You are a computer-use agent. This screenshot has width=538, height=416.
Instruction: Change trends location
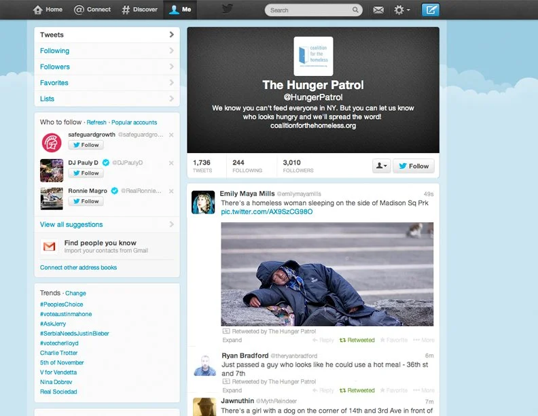pos(75,293)
